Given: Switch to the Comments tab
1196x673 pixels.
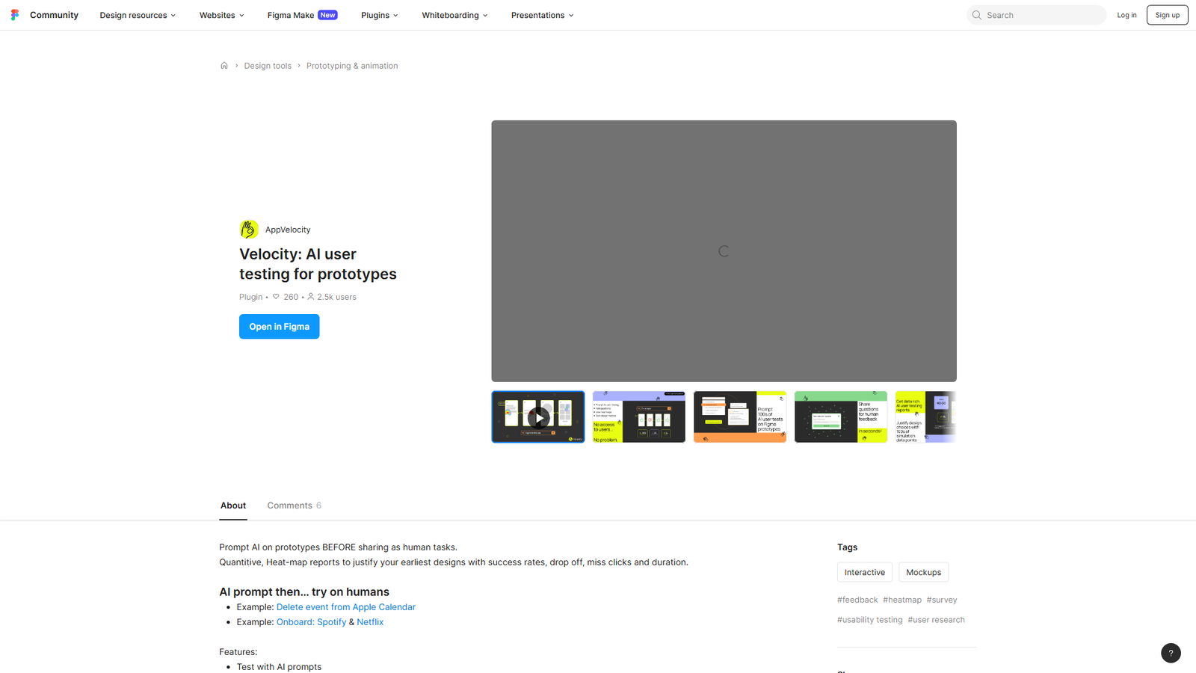Looking at the screenshot, I should pyautogui.click(x=294, y=505).
